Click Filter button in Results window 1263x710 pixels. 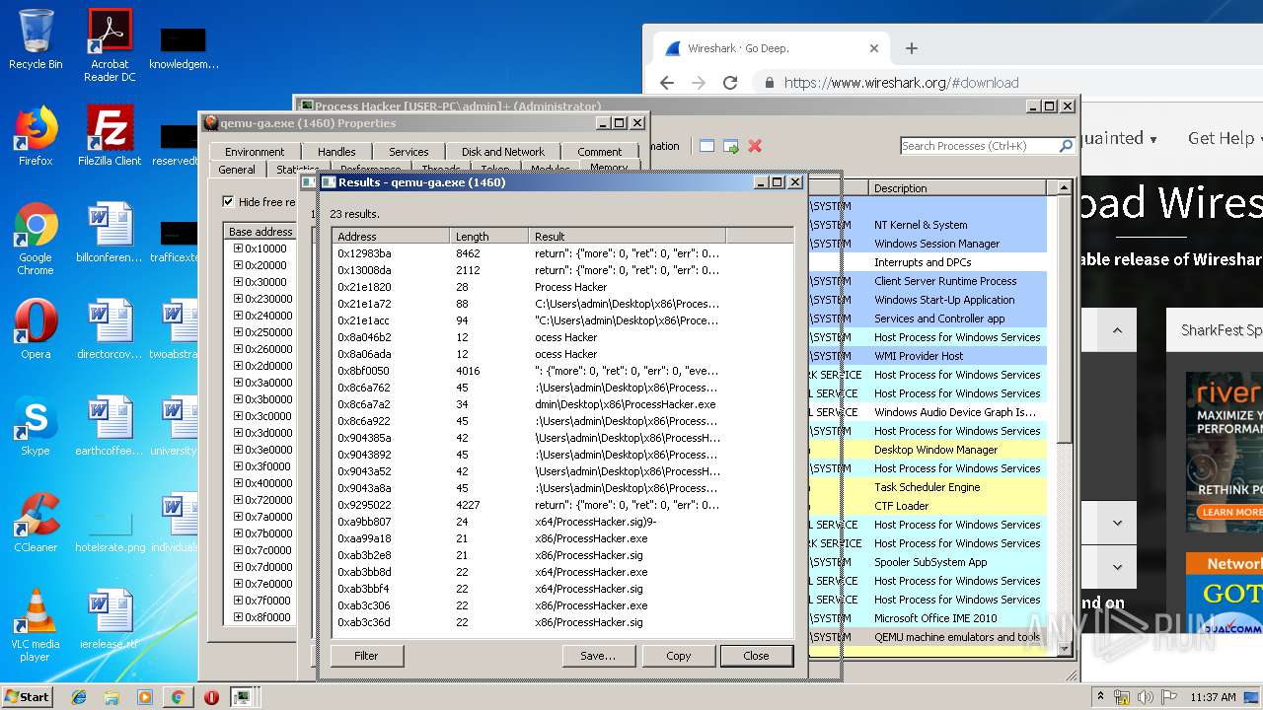(366, 656)
